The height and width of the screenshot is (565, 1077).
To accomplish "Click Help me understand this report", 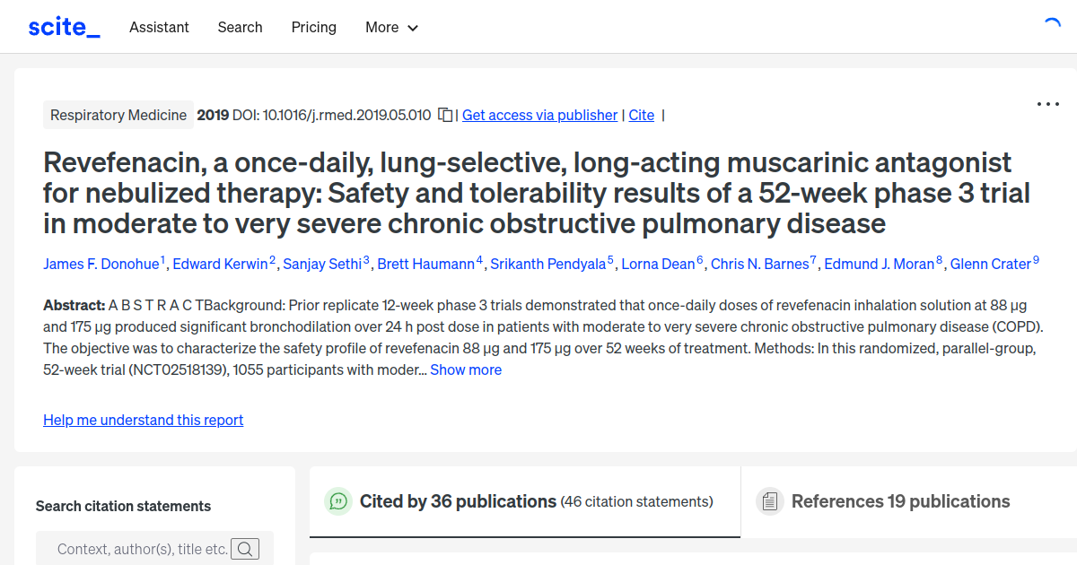I will pos(143,420).
